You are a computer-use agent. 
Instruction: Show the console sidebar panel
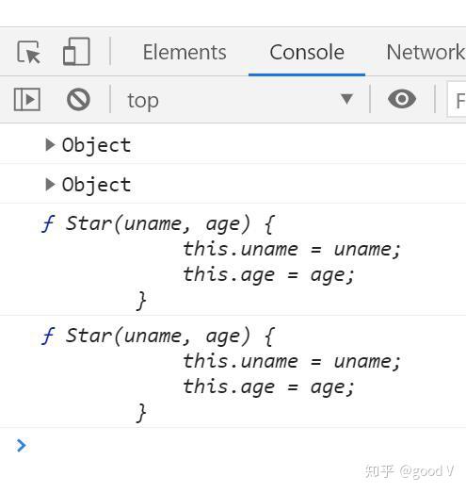pos(27,99)
